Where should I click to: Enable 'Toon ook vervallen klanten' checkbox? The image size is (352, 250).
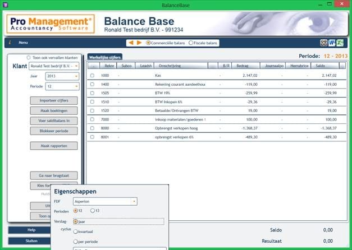29,58
